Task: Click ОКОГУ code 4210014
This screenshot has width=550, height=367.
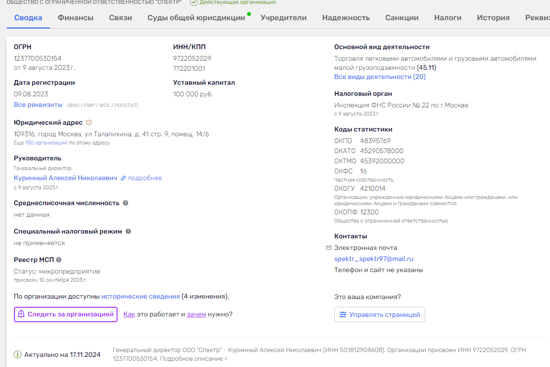Action: click(372, 188)
